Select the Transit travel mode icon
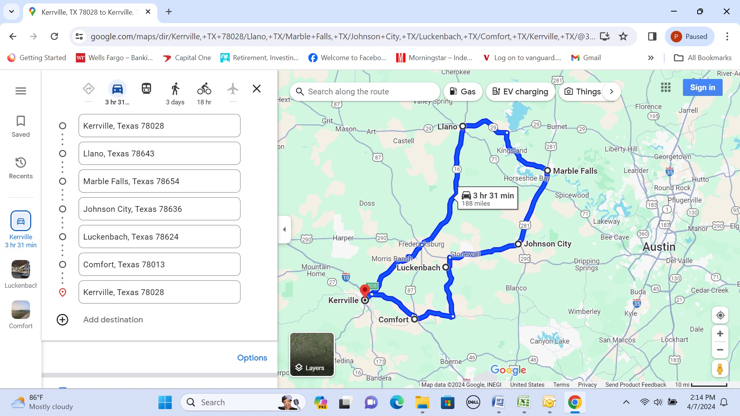The height and width of the screenshot is (416, 740). (146, 89)
